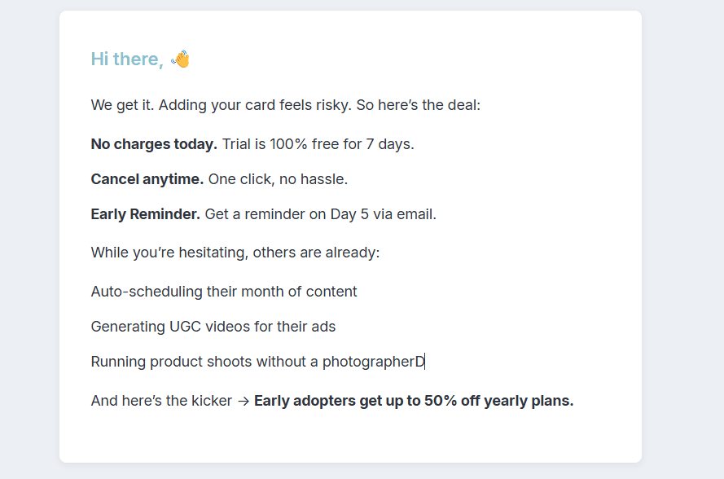Click the 'Early Reminder.' bold text
Image resolution: width=724 pixels, height=479 pixels.
coord(146,215)
